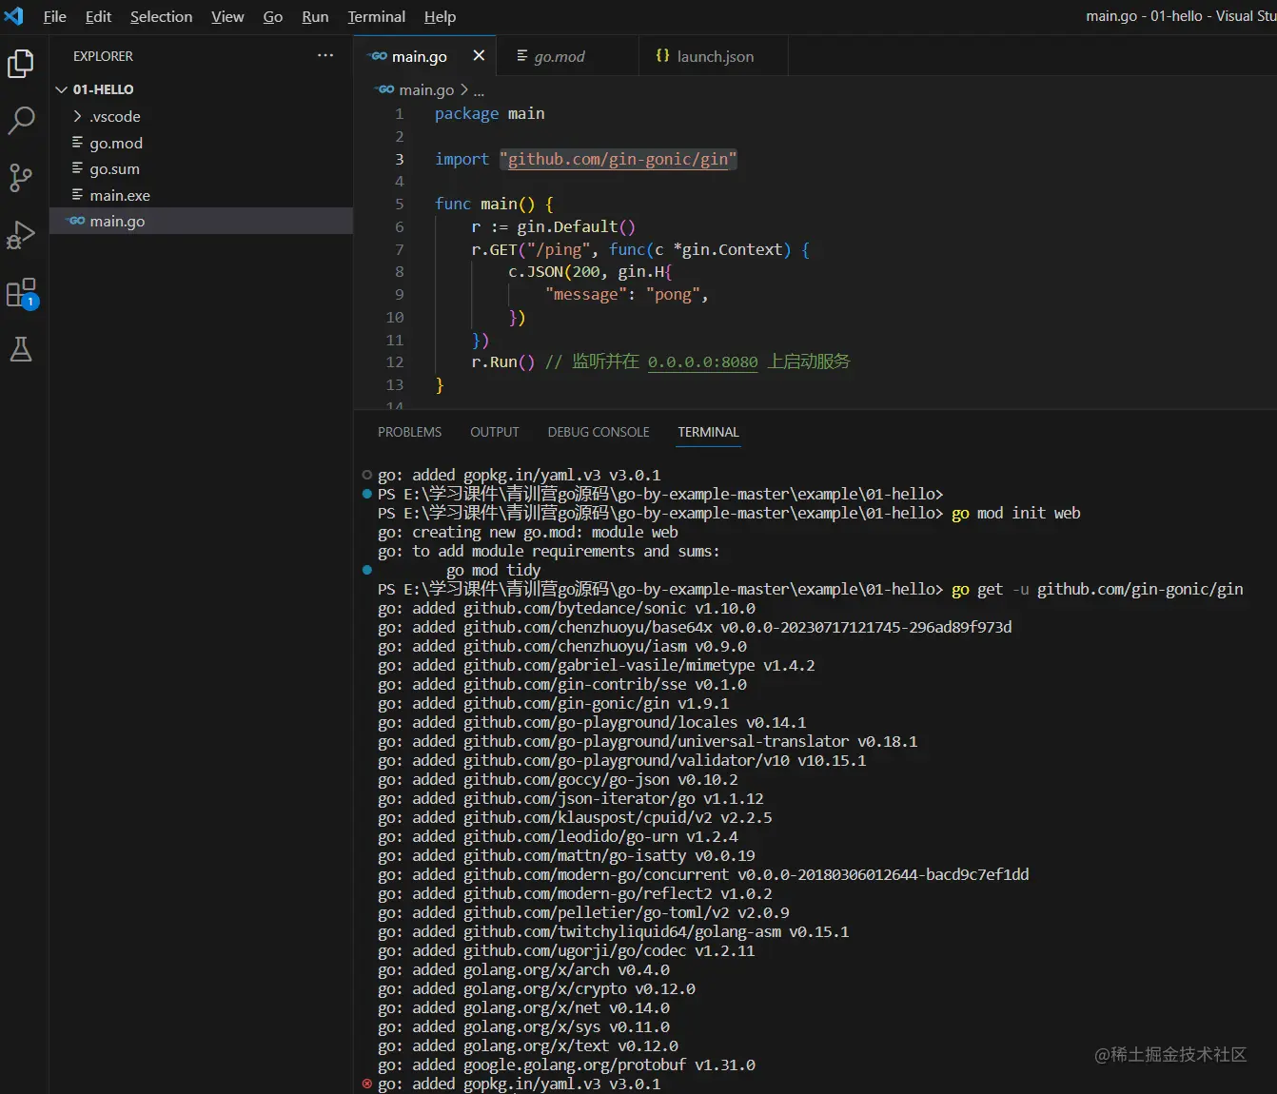Click the EXPLORER sidebar title

(x=103, y=56)
